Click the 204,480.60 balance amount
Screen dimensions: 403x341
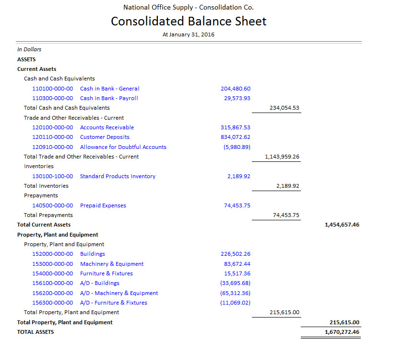(x=236, y=89)
